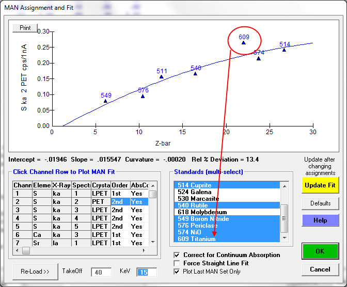Select channel row 7 Sr la

[77, 243]
